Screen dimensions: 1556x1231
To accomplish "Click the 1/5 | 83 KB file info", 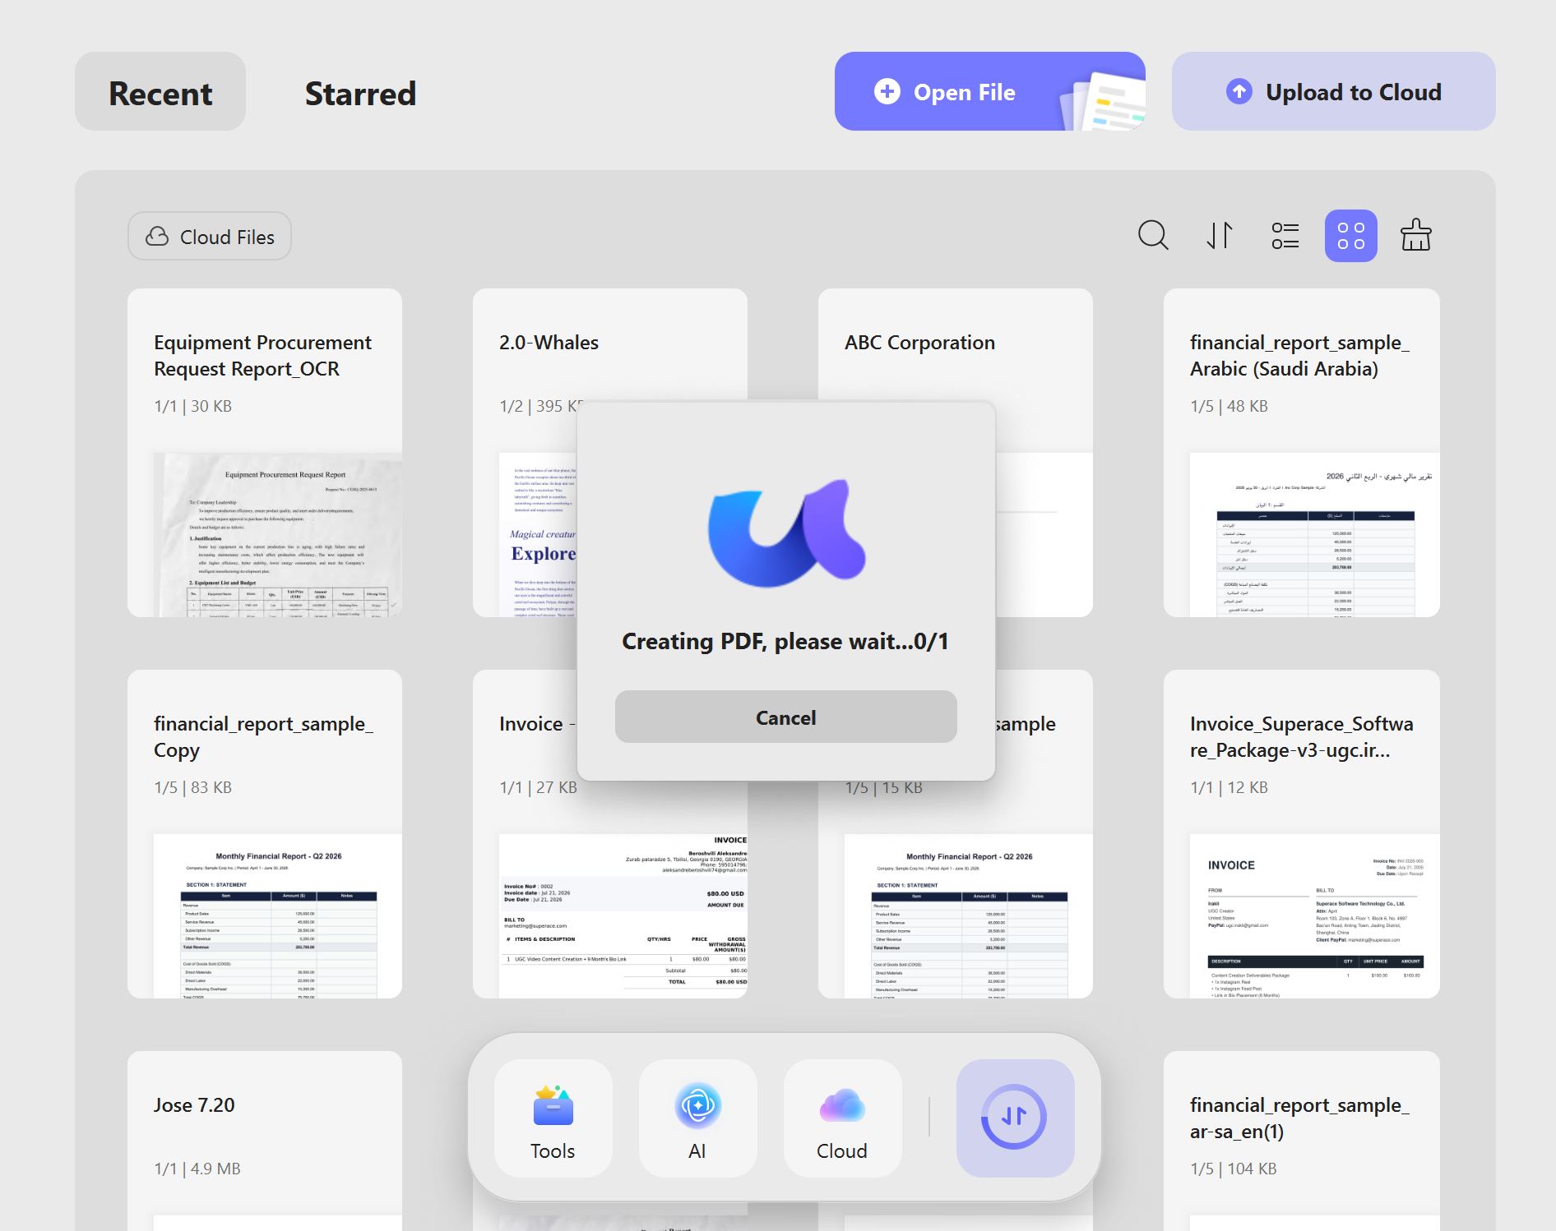I will pos(192,787).
